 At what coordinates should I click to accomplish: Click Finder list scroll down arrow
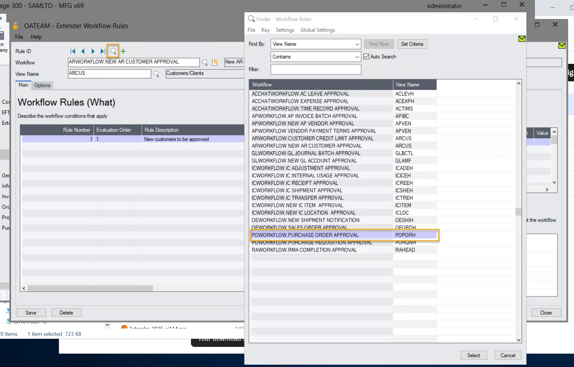(519, 340)
